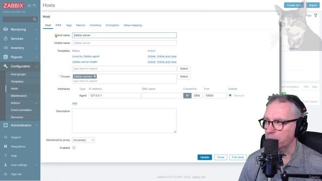Viewport: 322px width, 181px height.
Task: Click the Zabbix logo
Action: click(14, 6)
